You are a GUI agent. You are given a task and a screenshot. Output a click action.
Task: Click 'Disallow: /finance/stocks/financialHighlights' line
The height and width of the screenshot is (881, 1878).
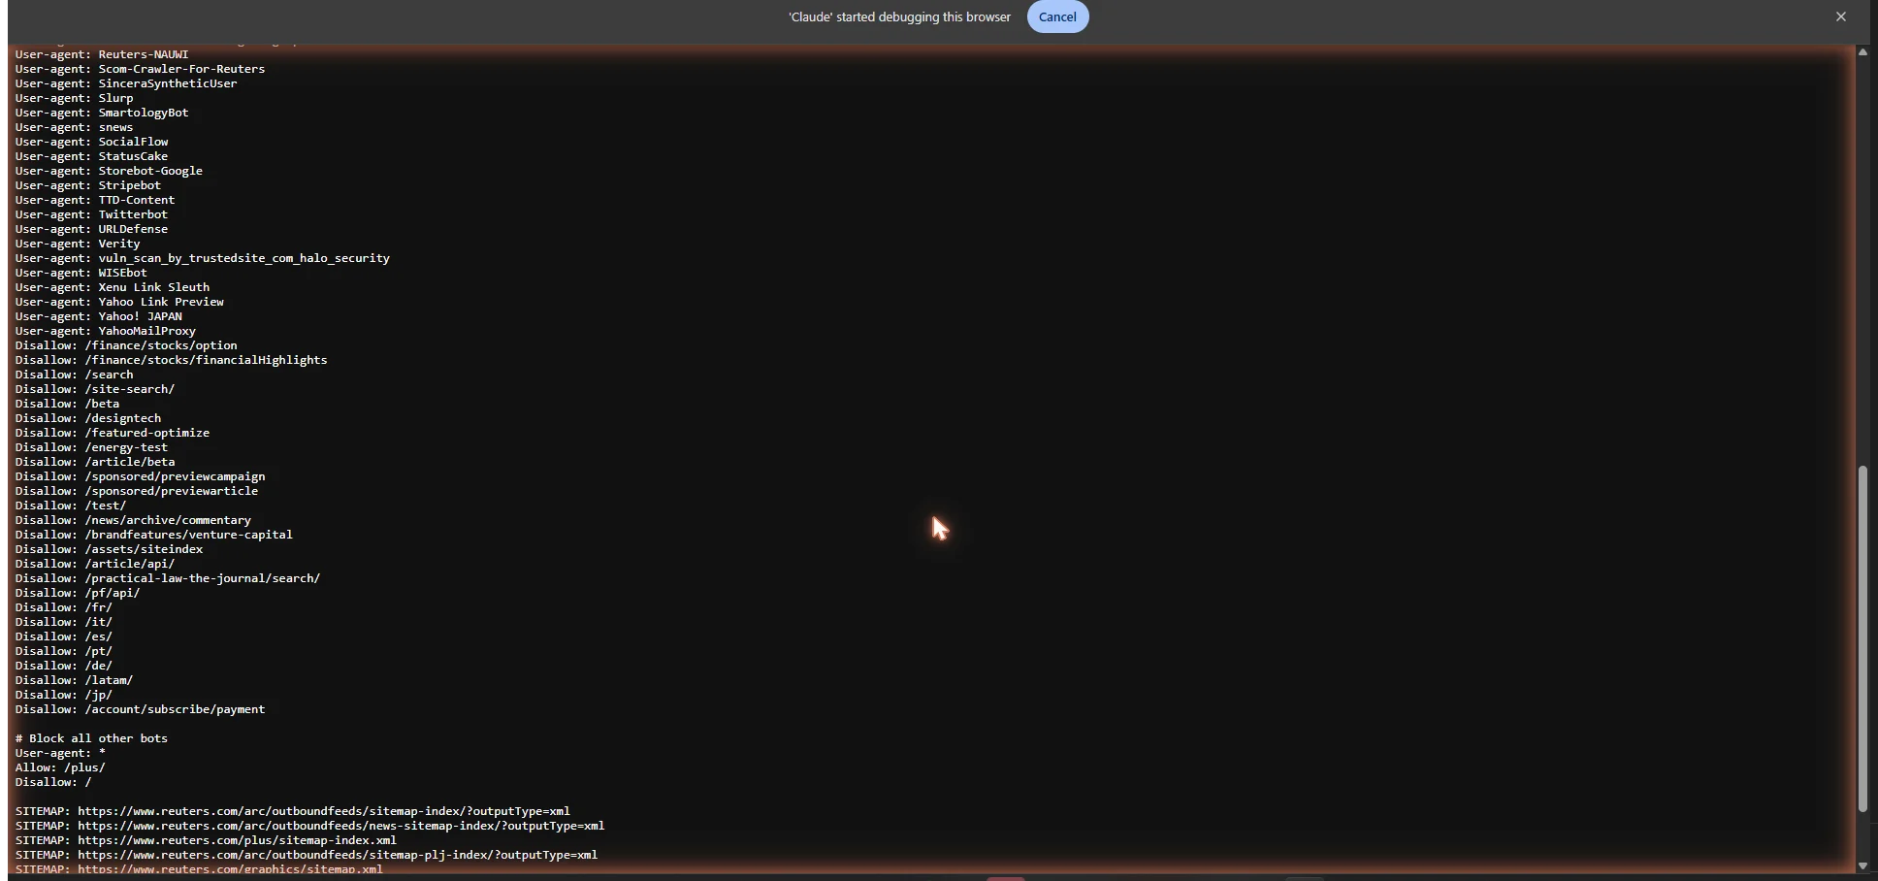(172, 360)
